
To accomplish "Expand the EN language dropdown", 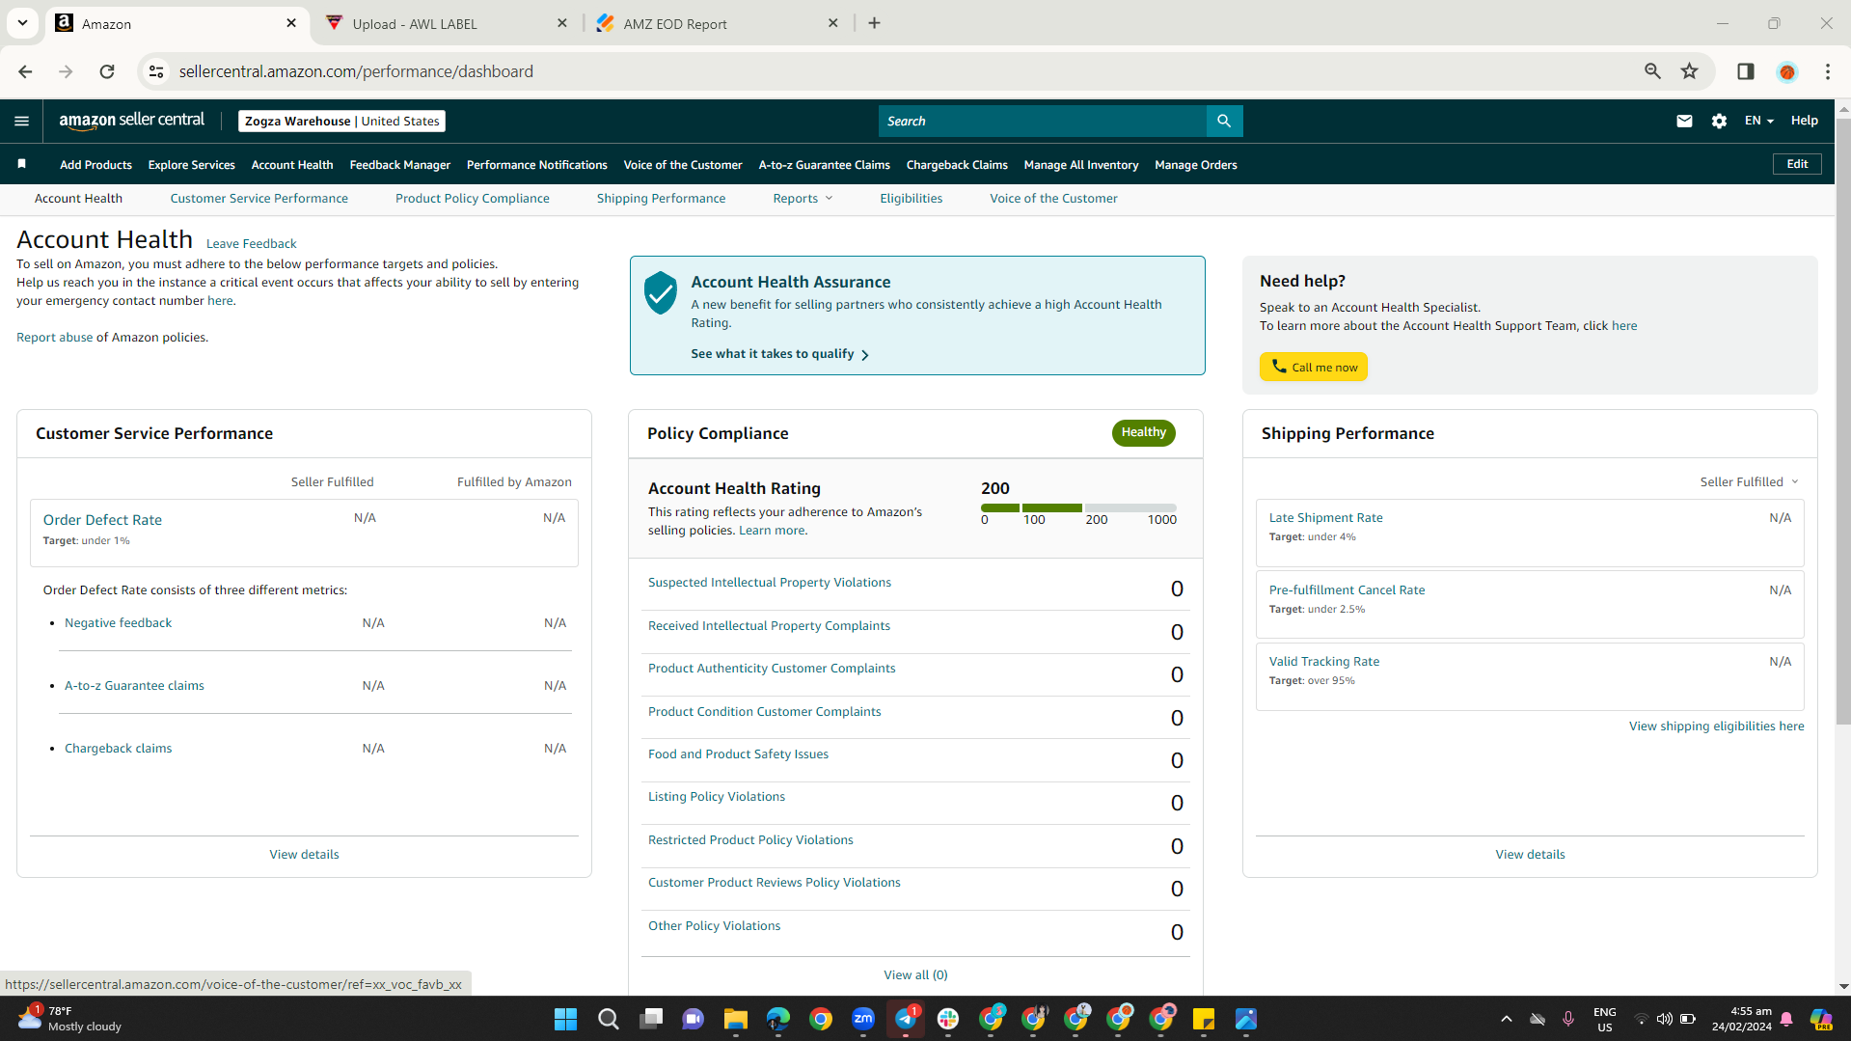I will pyautogui.click(x=1758, y=121).
